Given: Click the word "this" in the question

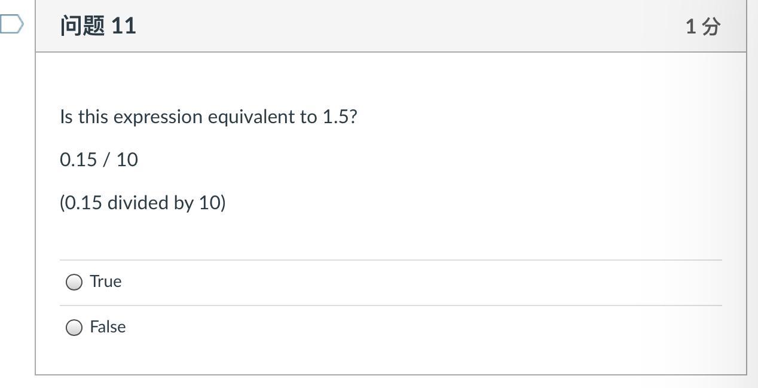Looking at the screenshot, I should pyautogui.click(x=93, y=117).
